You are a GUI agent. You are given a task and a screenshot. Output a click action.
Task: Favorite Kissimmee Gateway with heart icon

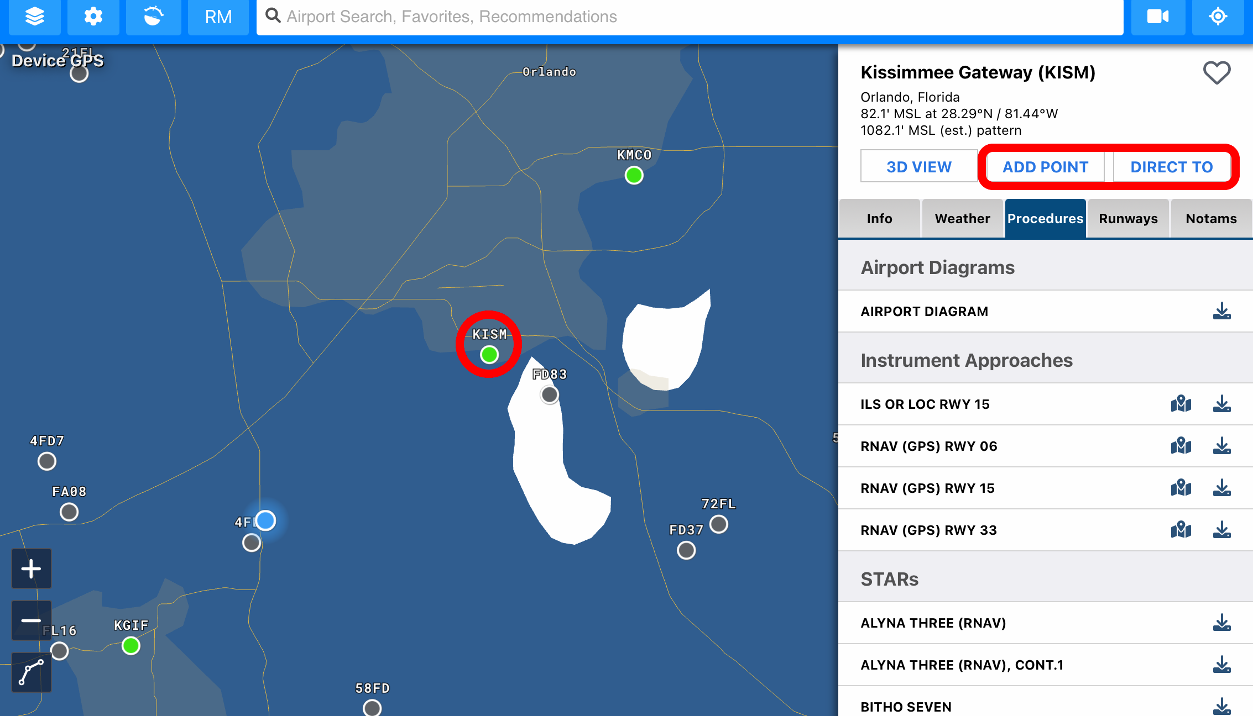click(1217, 73)
